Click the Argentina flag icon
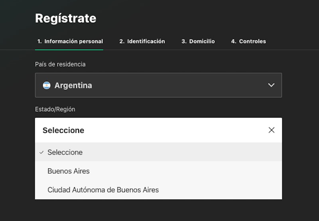 coord(47,85)
